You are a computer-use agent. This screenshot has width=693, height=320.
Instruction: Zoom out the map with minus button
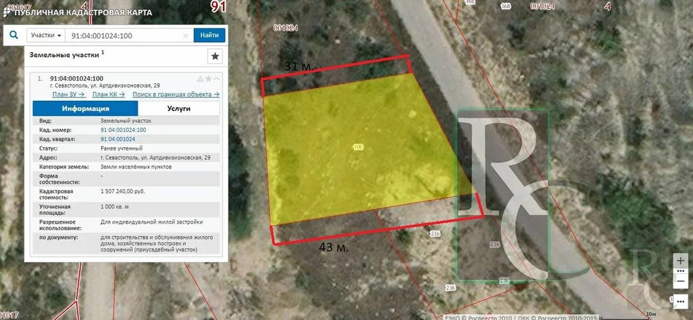tap(681, 280)
